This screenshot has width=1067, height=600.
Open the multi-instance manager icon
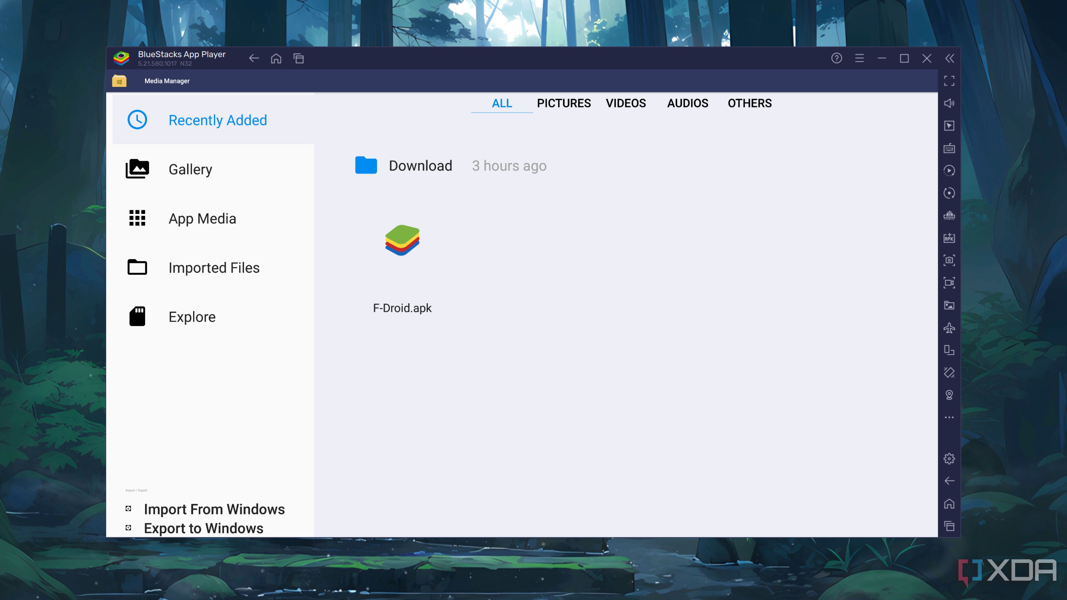(949, 215)
